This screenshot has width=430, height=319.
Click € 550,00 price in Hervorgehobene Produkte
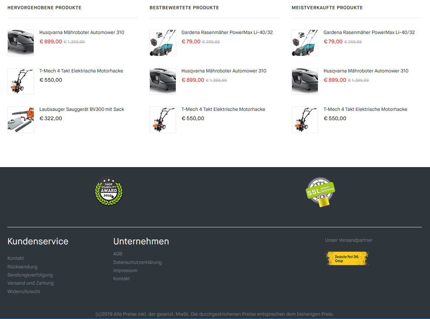51,80
